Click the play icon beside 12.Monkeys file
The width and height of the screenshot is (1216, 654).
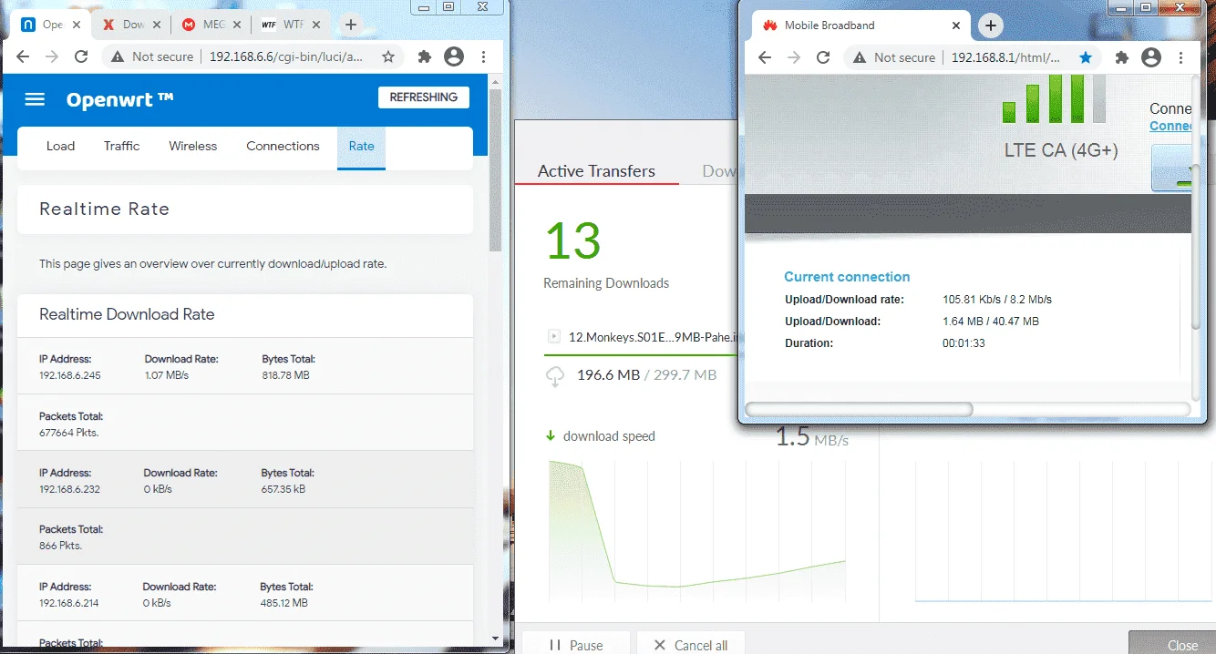553,336
